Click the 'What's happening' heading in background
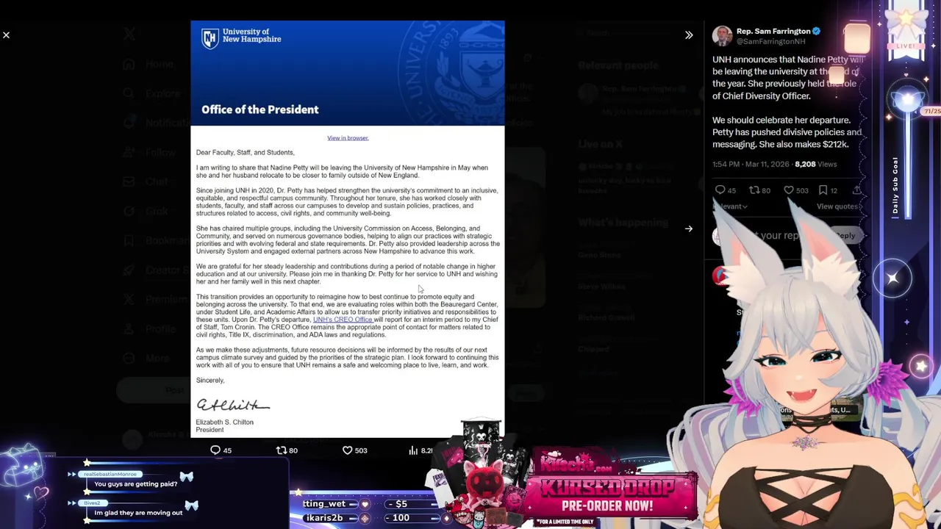941x529 pixels. pyautogui.click(x=623, y=223)
